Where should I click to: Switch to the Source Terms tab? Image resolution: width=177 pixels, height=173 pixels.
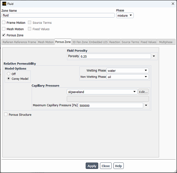pos(130,42)
